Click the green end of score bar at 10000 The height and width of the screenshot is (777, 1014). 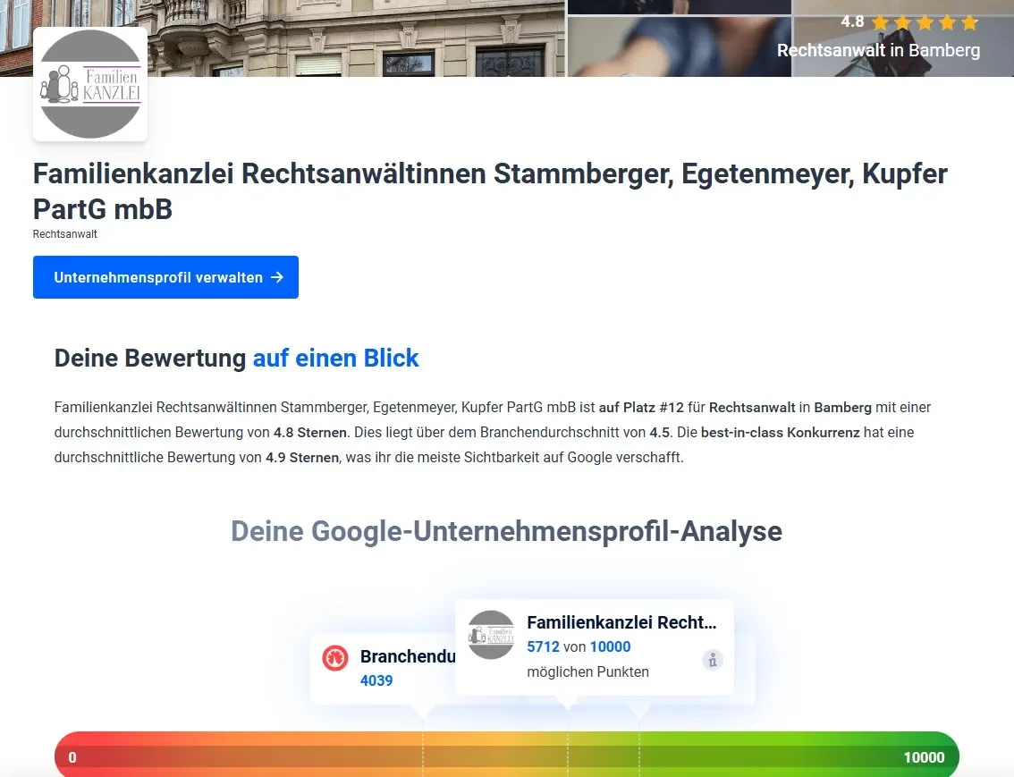point(923,757)
